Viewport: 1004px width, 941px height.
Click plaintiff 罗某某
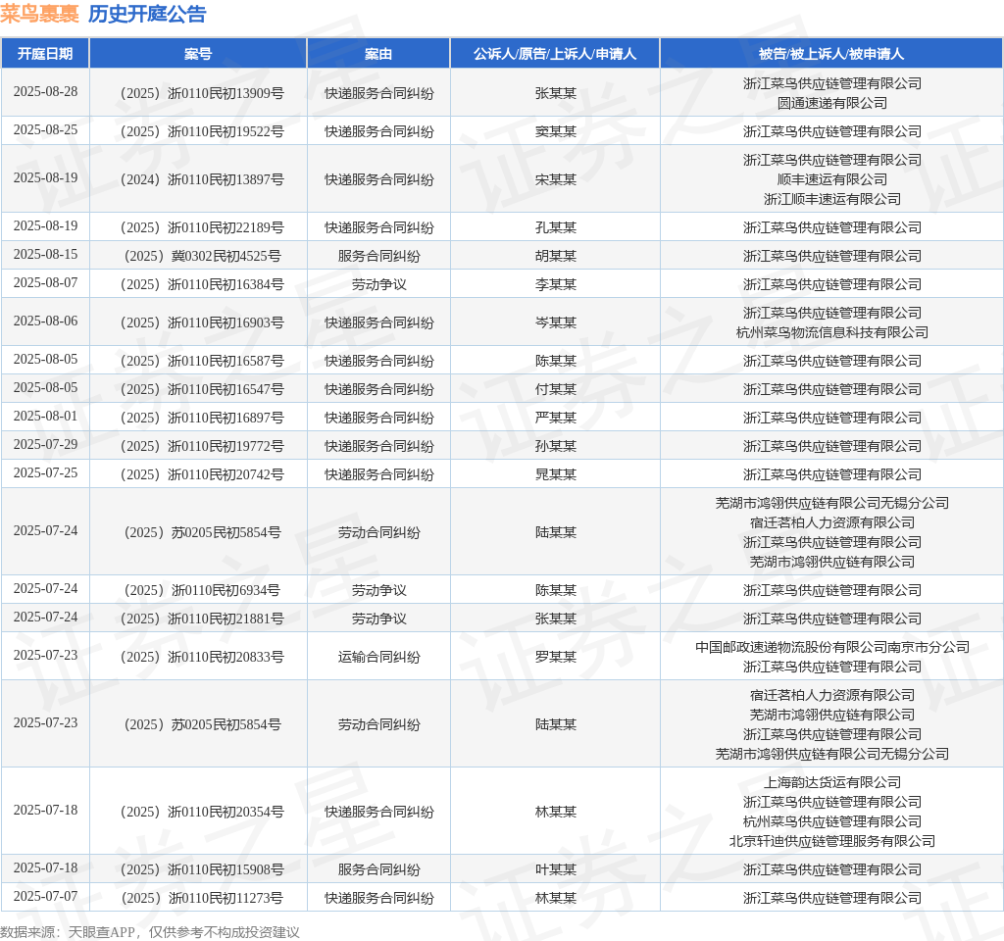pos(556,658)
